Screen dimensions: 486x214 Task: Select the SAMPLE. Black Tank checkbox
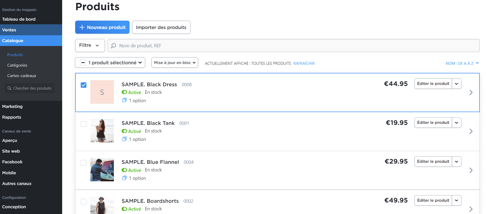click(x=84, y=124)
